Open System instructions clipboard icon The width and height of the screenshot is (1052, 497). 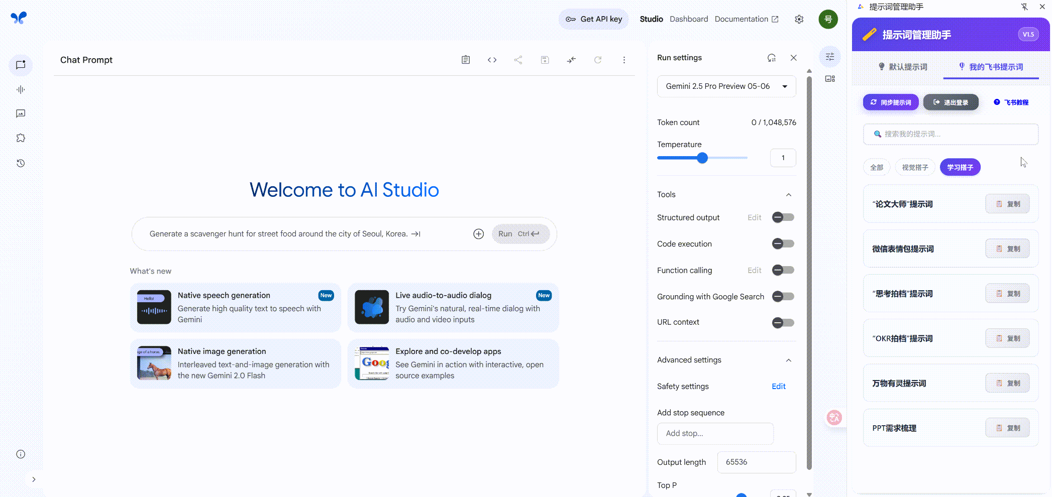[466, 60]
